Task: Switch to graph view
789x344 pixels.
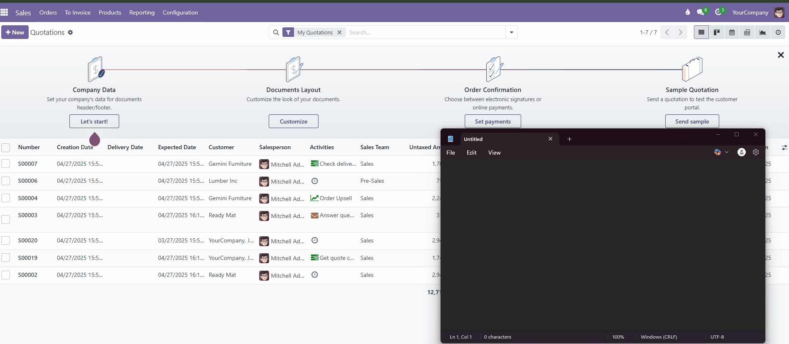Action: [x=763, y=32]
